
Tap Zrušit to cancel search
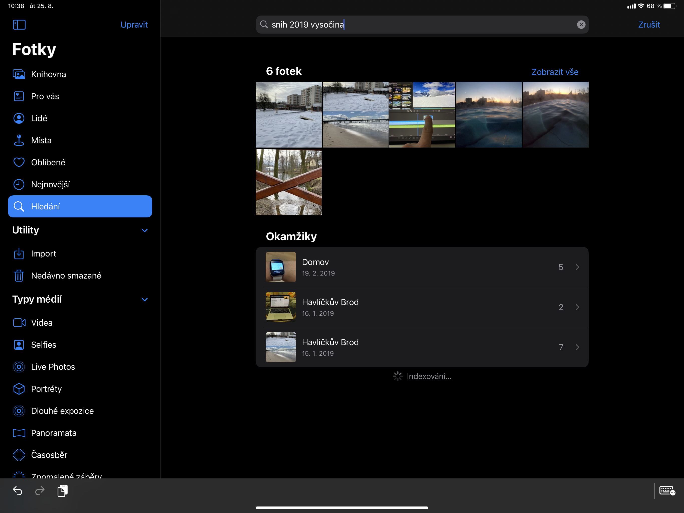(x=649, y=25)
